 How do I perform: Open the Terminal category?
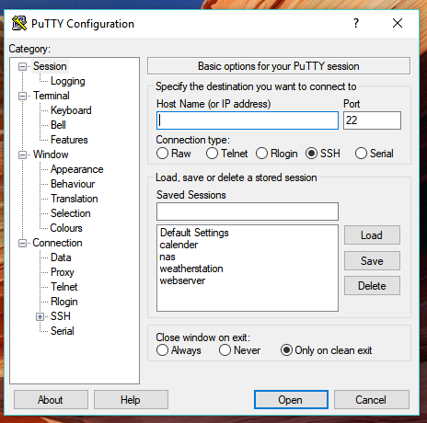tap(52, 96)
